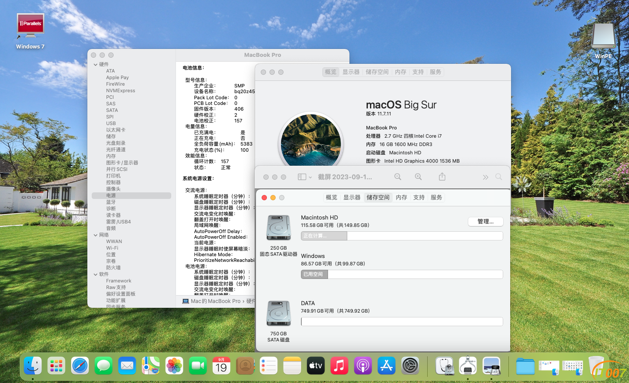Click the 版本 11.7.11 version text
This screenshot has height=383, width=629.
tap(379, 114)
